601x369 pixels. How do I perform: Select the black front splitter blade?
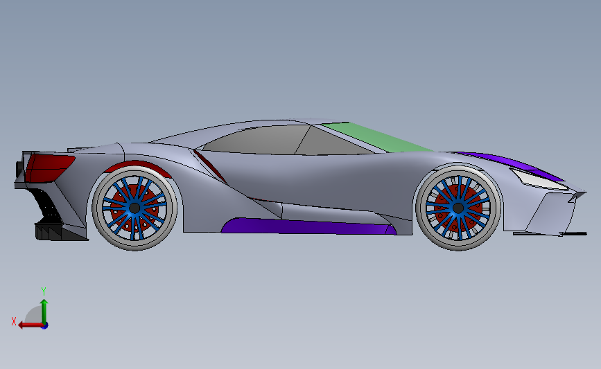pos(573,233)
